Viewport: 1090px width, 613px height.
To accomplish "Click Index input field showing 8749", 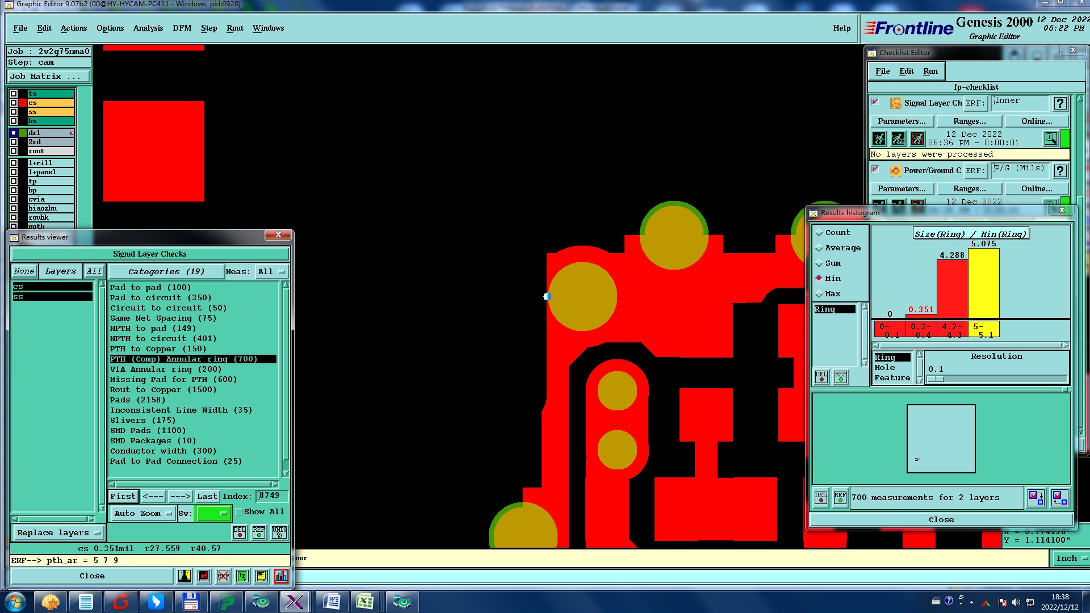I will [x=271, y=496].
